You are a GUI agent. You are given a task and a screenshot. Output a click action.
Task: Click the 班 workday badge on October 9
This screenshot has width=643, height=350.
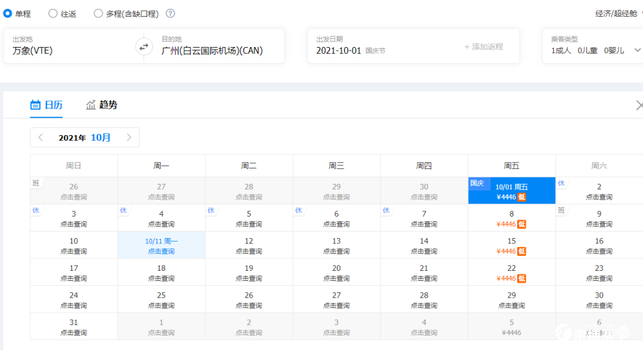click(561, 210)
